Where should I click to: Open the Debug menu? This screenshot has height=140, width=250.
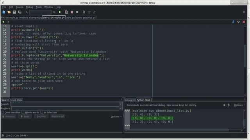point(30,7)
